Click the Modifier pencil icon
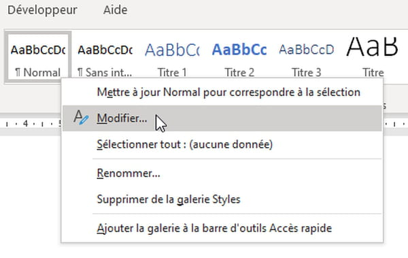This screenshot has height=258, width=408. tap(81, 118)
